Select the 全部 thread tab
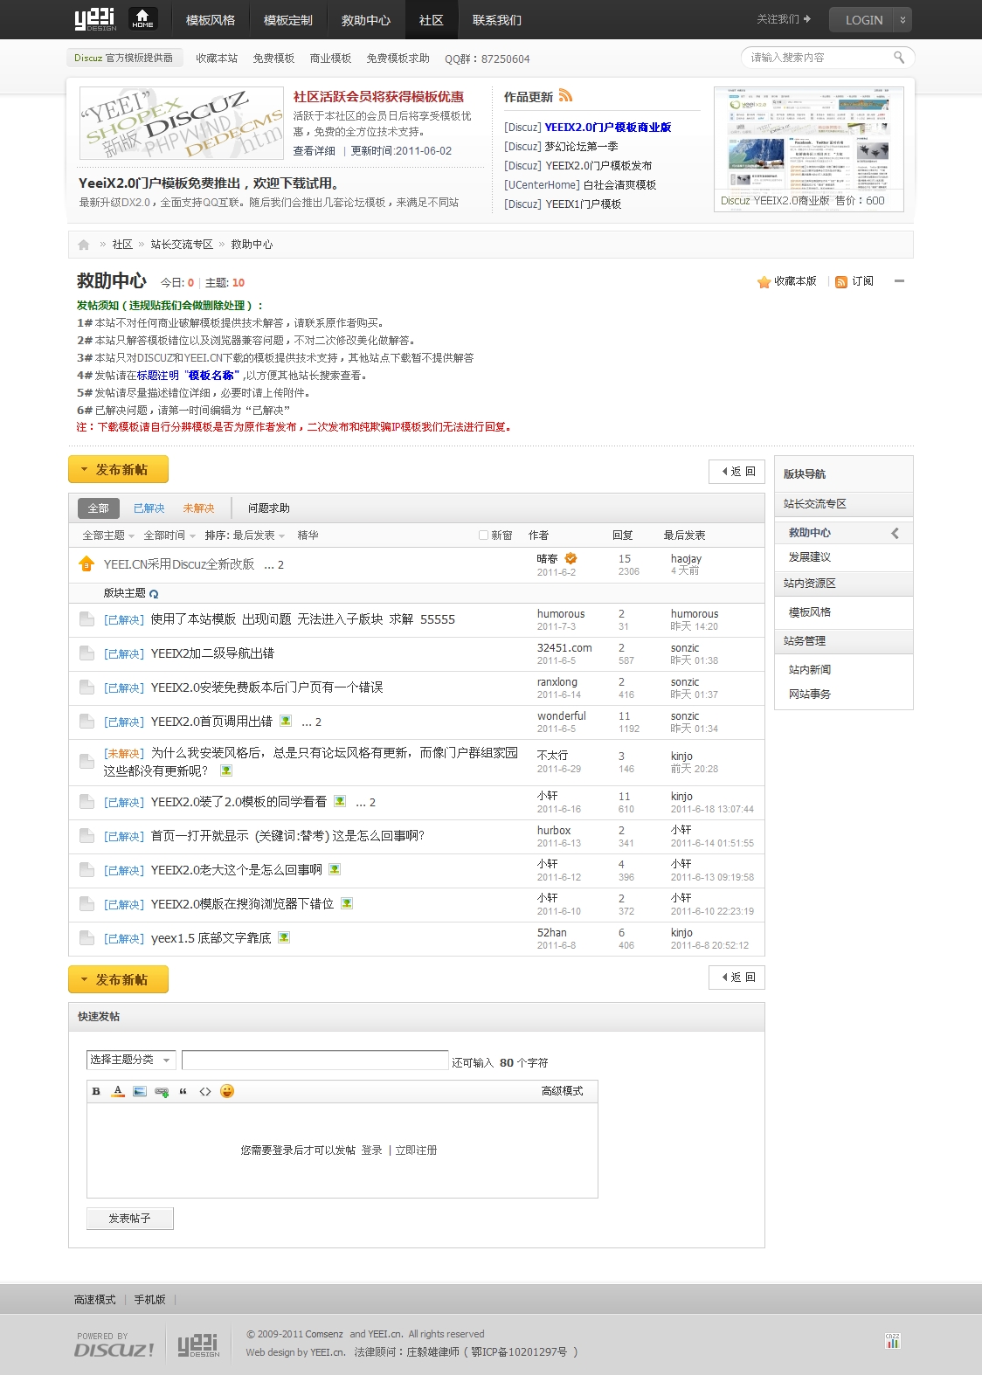 [98, 508]
